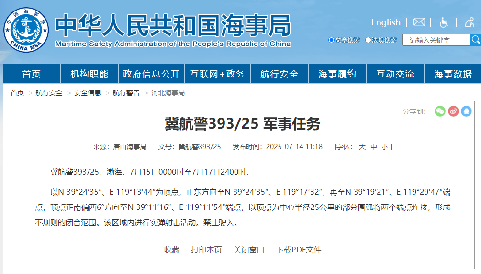Open the 海事数据 menu
This screenshot has height=274, width=481.
tap(453, 74)
